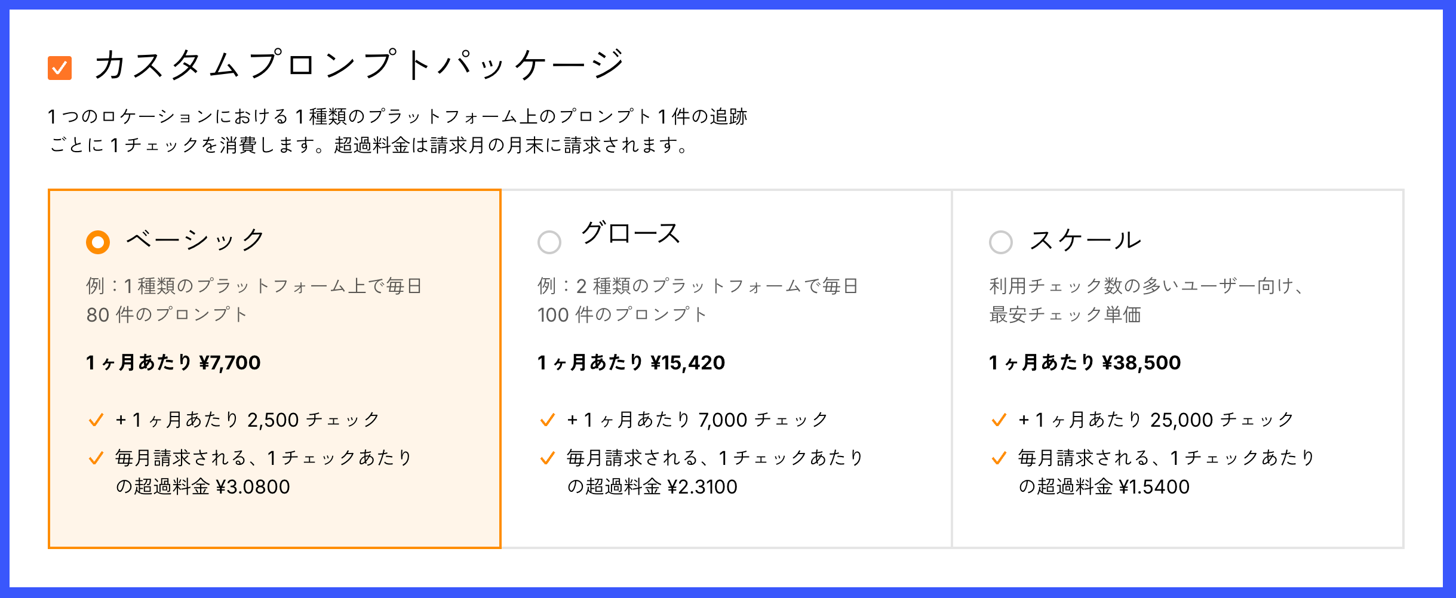The width and height of the screenshot is (1456, 598).
Task: Select the ベーシック radio button
Action: (x=98, y=242)
